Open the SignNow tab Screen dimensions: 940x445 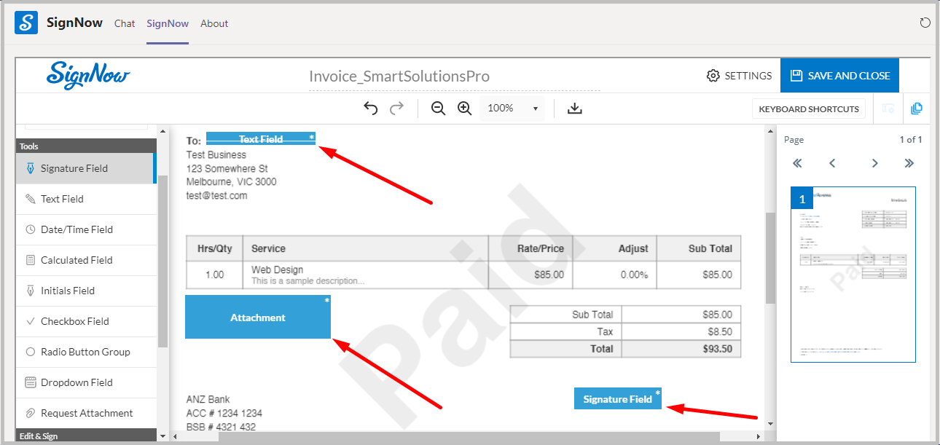click(x=168, y=23)
